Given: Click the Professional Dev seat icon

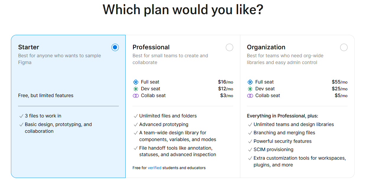Looking at the screenshot, I should [x=136, y=89].
